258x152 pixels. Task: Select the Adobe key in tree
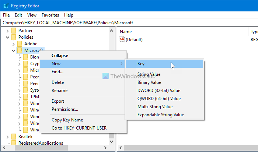31,44
